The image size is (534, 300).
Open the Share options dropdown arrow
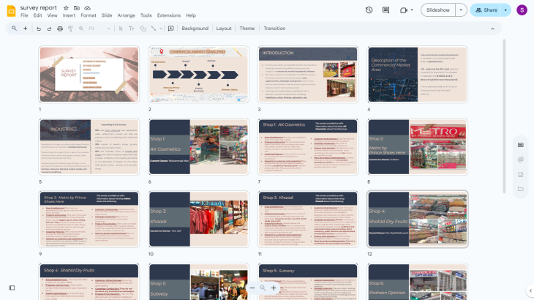[505, 10]
